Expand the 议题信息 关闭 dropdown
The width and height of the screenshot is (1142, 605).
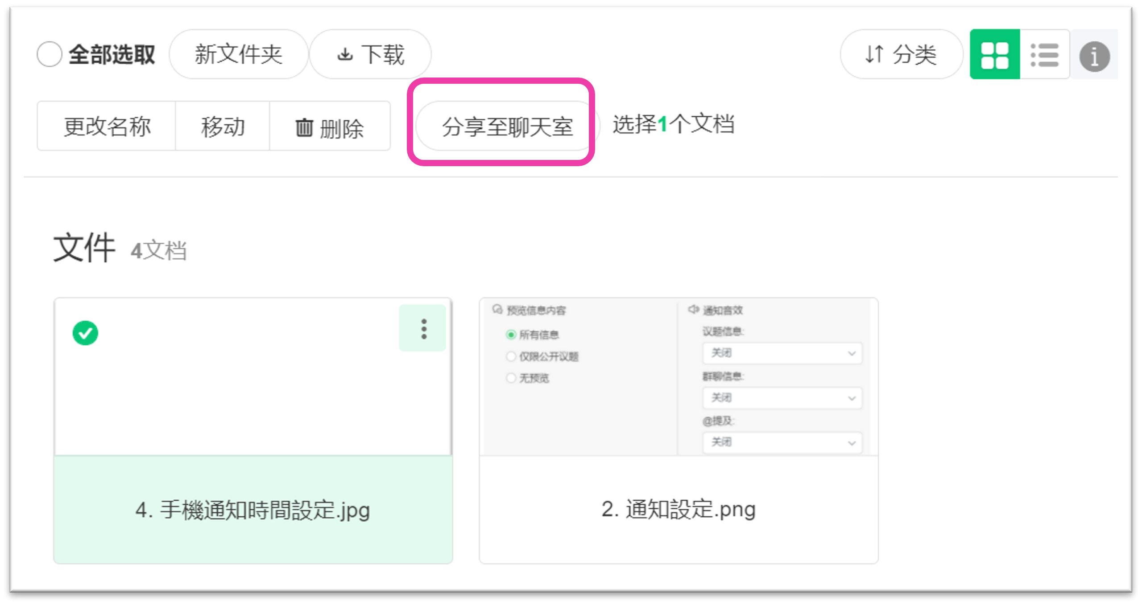coord(782,353)
